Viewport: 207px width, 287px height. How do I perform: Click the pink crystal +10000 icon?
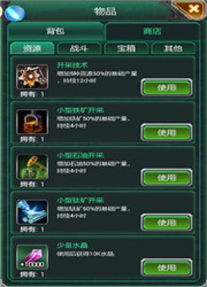click(32, 257)
